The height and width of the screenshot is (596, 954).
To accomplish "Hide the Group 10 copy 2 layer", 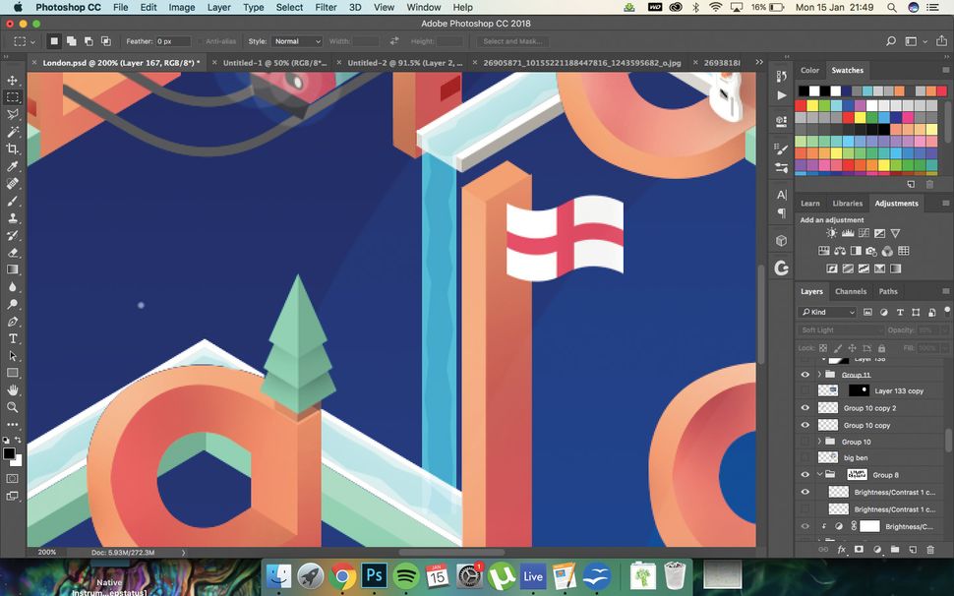I will coord(805,407).
